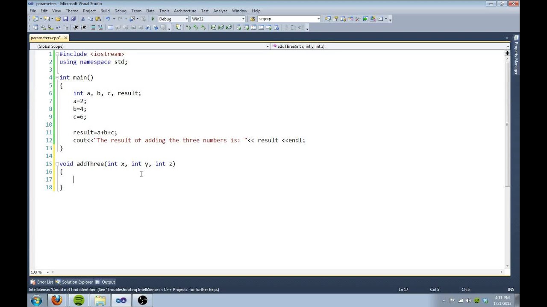Screen dimensions: 547x307
Task: Start debugging with the green arrow icon
Action: 153,19
